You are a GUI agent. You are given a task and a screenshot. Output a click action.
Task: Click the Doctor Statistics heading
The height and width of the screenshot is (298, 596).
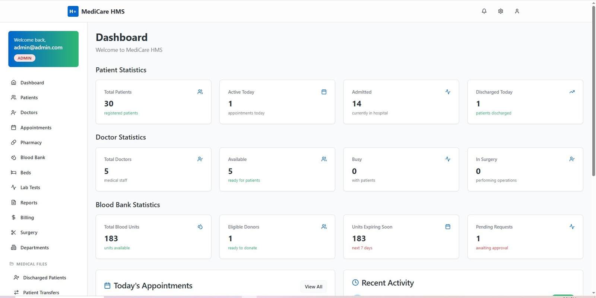[121, 137]
